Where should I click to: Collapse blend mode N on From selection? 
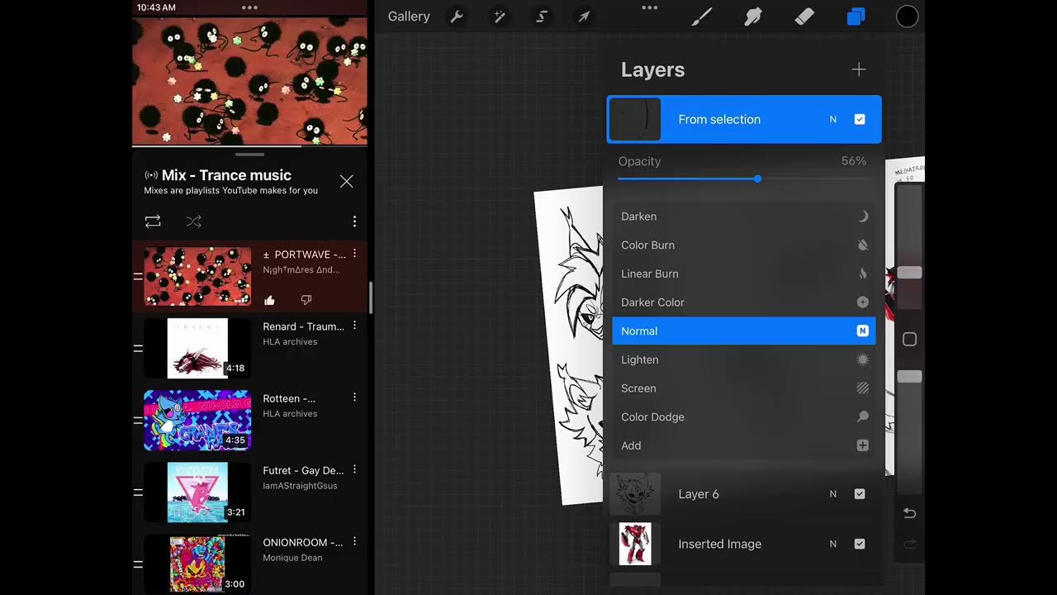833,119
